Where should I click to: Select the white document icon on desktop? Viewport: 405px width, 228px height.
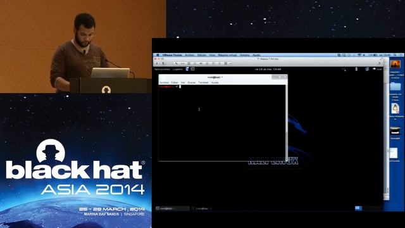point(394,153)
